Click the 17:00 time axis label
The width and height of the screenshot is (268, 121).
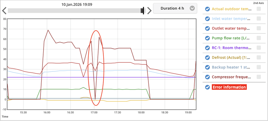tap(94, 113)
